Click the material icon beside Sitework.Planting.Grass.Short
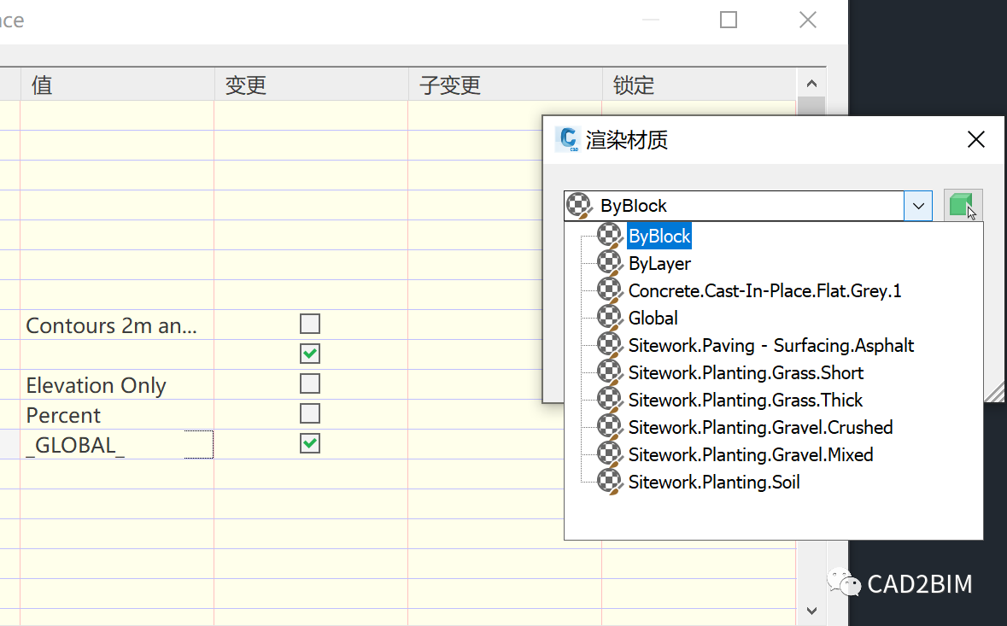The height and width of the screenshot is (626, 1007). tap(610, 372)
